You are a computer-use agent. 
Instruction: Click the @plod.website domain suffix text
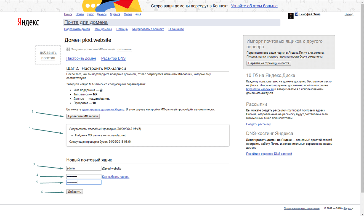coord(112,169)
